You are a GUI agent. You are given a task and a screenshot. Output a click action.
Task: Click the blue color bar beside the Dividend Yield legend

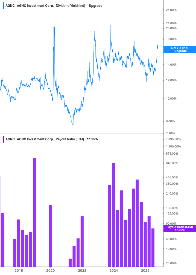(3, 6)
